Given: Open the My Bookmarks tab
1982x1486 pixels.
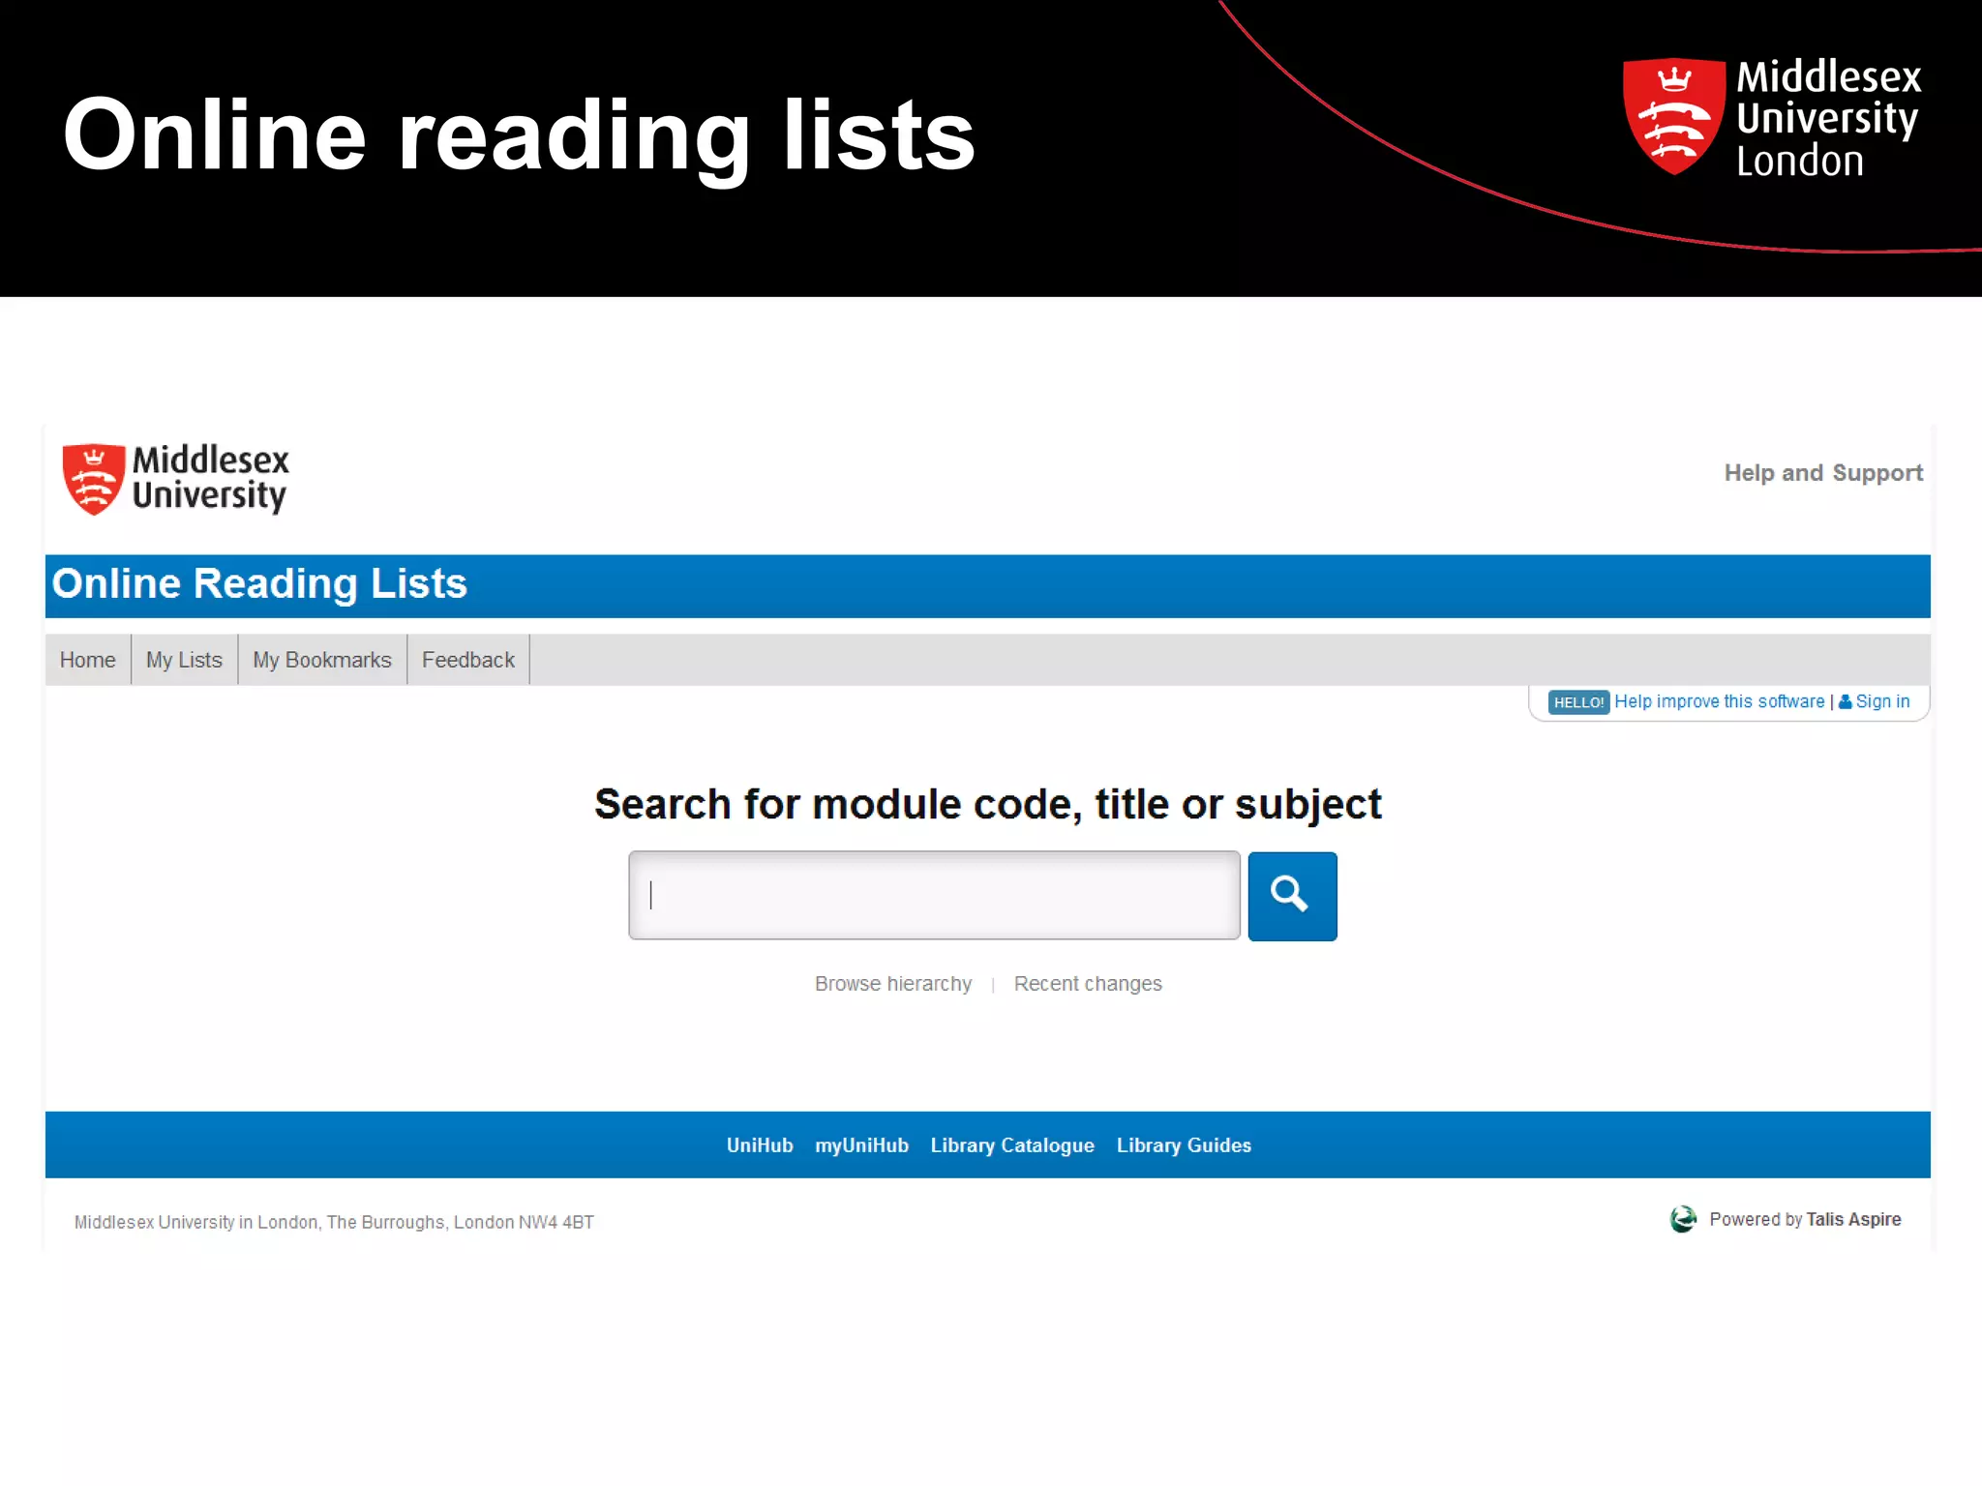Looking at the screenshot, I should (322, 660).
